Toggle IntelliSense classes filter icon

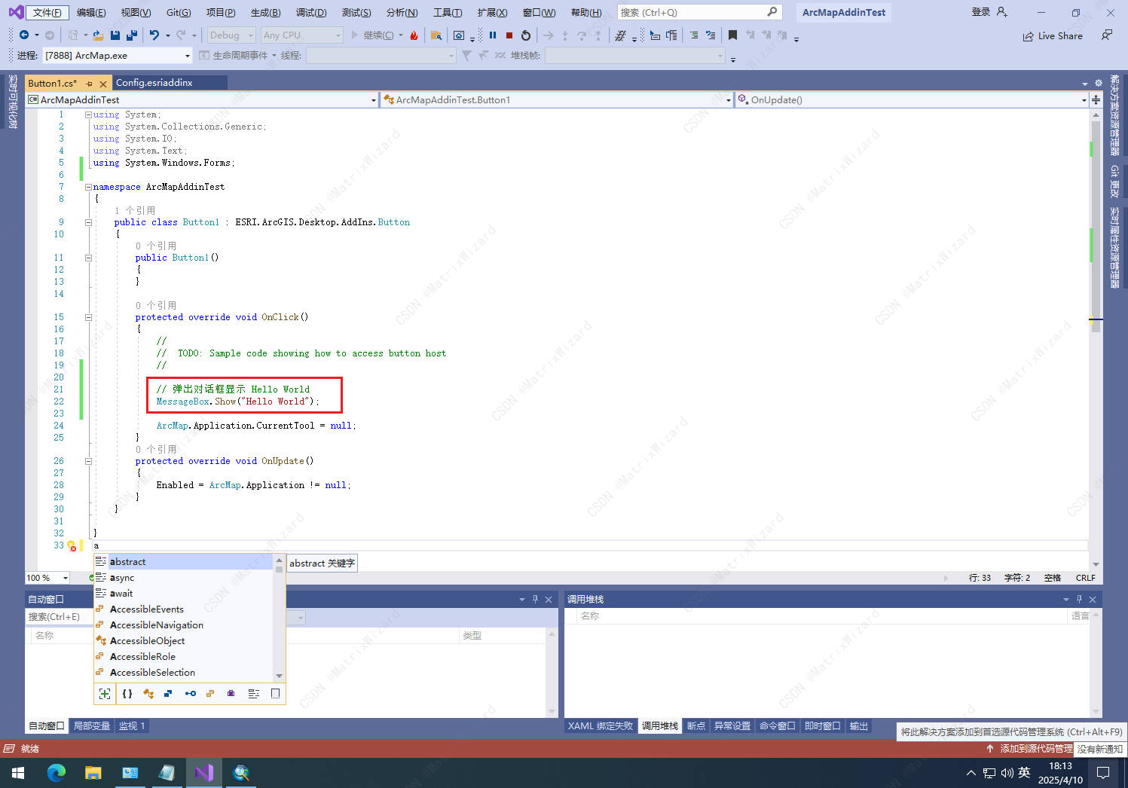click(148, 693)
